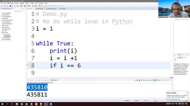
Task: Open Windows Start menu
Action: pyautogui.click(x=2, y=104)
